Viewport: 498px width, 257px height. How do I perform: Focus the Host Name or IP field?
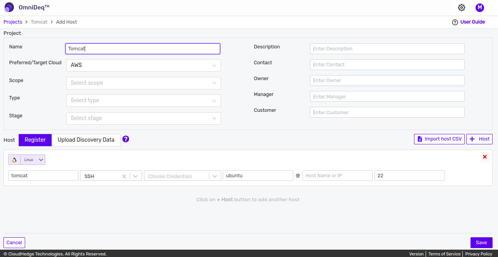coord(337,175)
